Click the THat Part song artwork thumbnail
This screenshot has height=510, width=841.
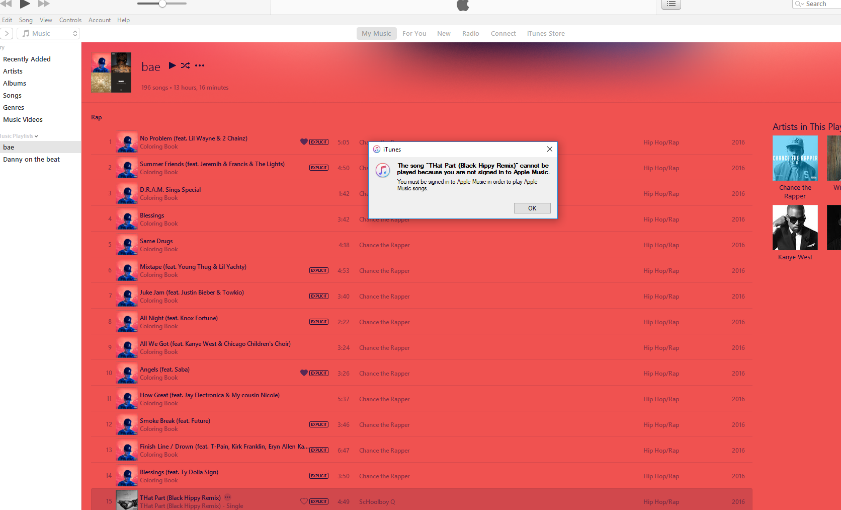(127, 500)
